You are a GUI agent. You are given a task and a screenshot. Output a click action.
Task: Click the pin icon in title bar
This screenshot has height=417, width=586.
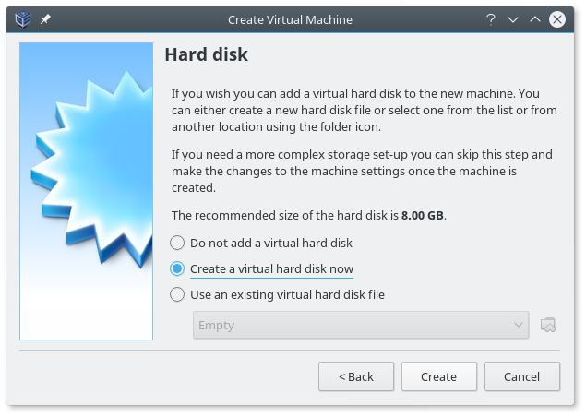[x=45, y=19]
